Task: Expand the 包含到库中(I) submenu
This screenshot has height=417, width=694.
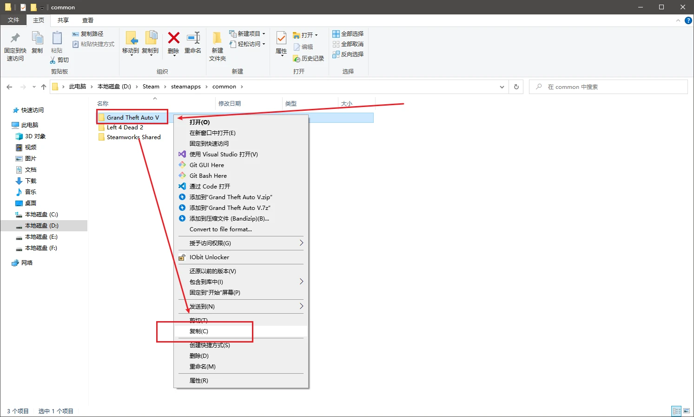Action: pos(241,282)
